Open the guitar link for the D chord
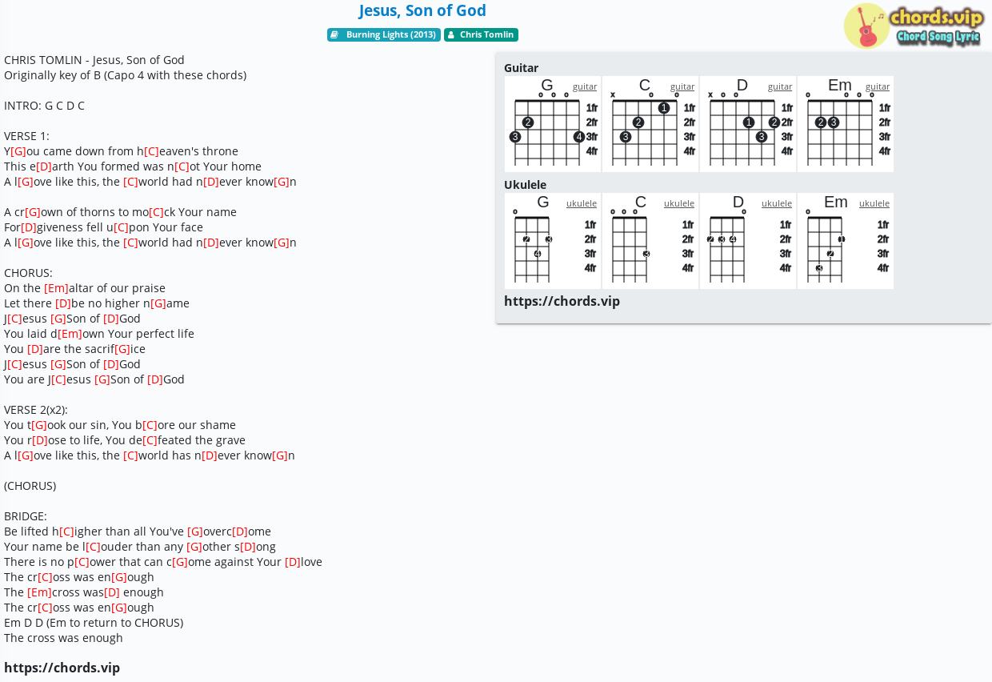The height and width of the screenshot is (682, 992). coord(780,86)
